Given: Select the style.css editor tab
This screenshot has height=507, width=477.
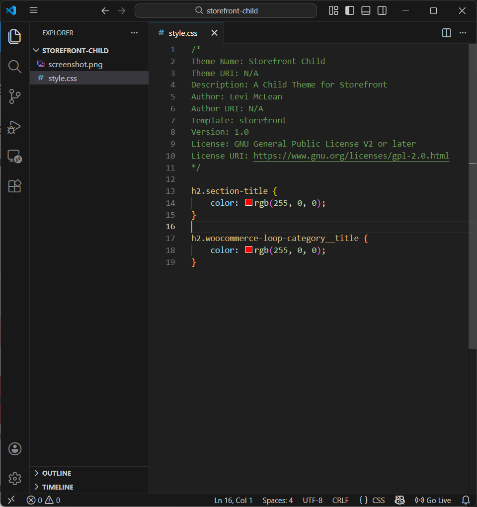Looking at the screenshot, I should [x=183, y=33].
